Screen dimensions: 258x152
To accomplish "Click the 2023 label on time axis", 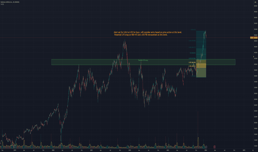I will coord(168,150).
